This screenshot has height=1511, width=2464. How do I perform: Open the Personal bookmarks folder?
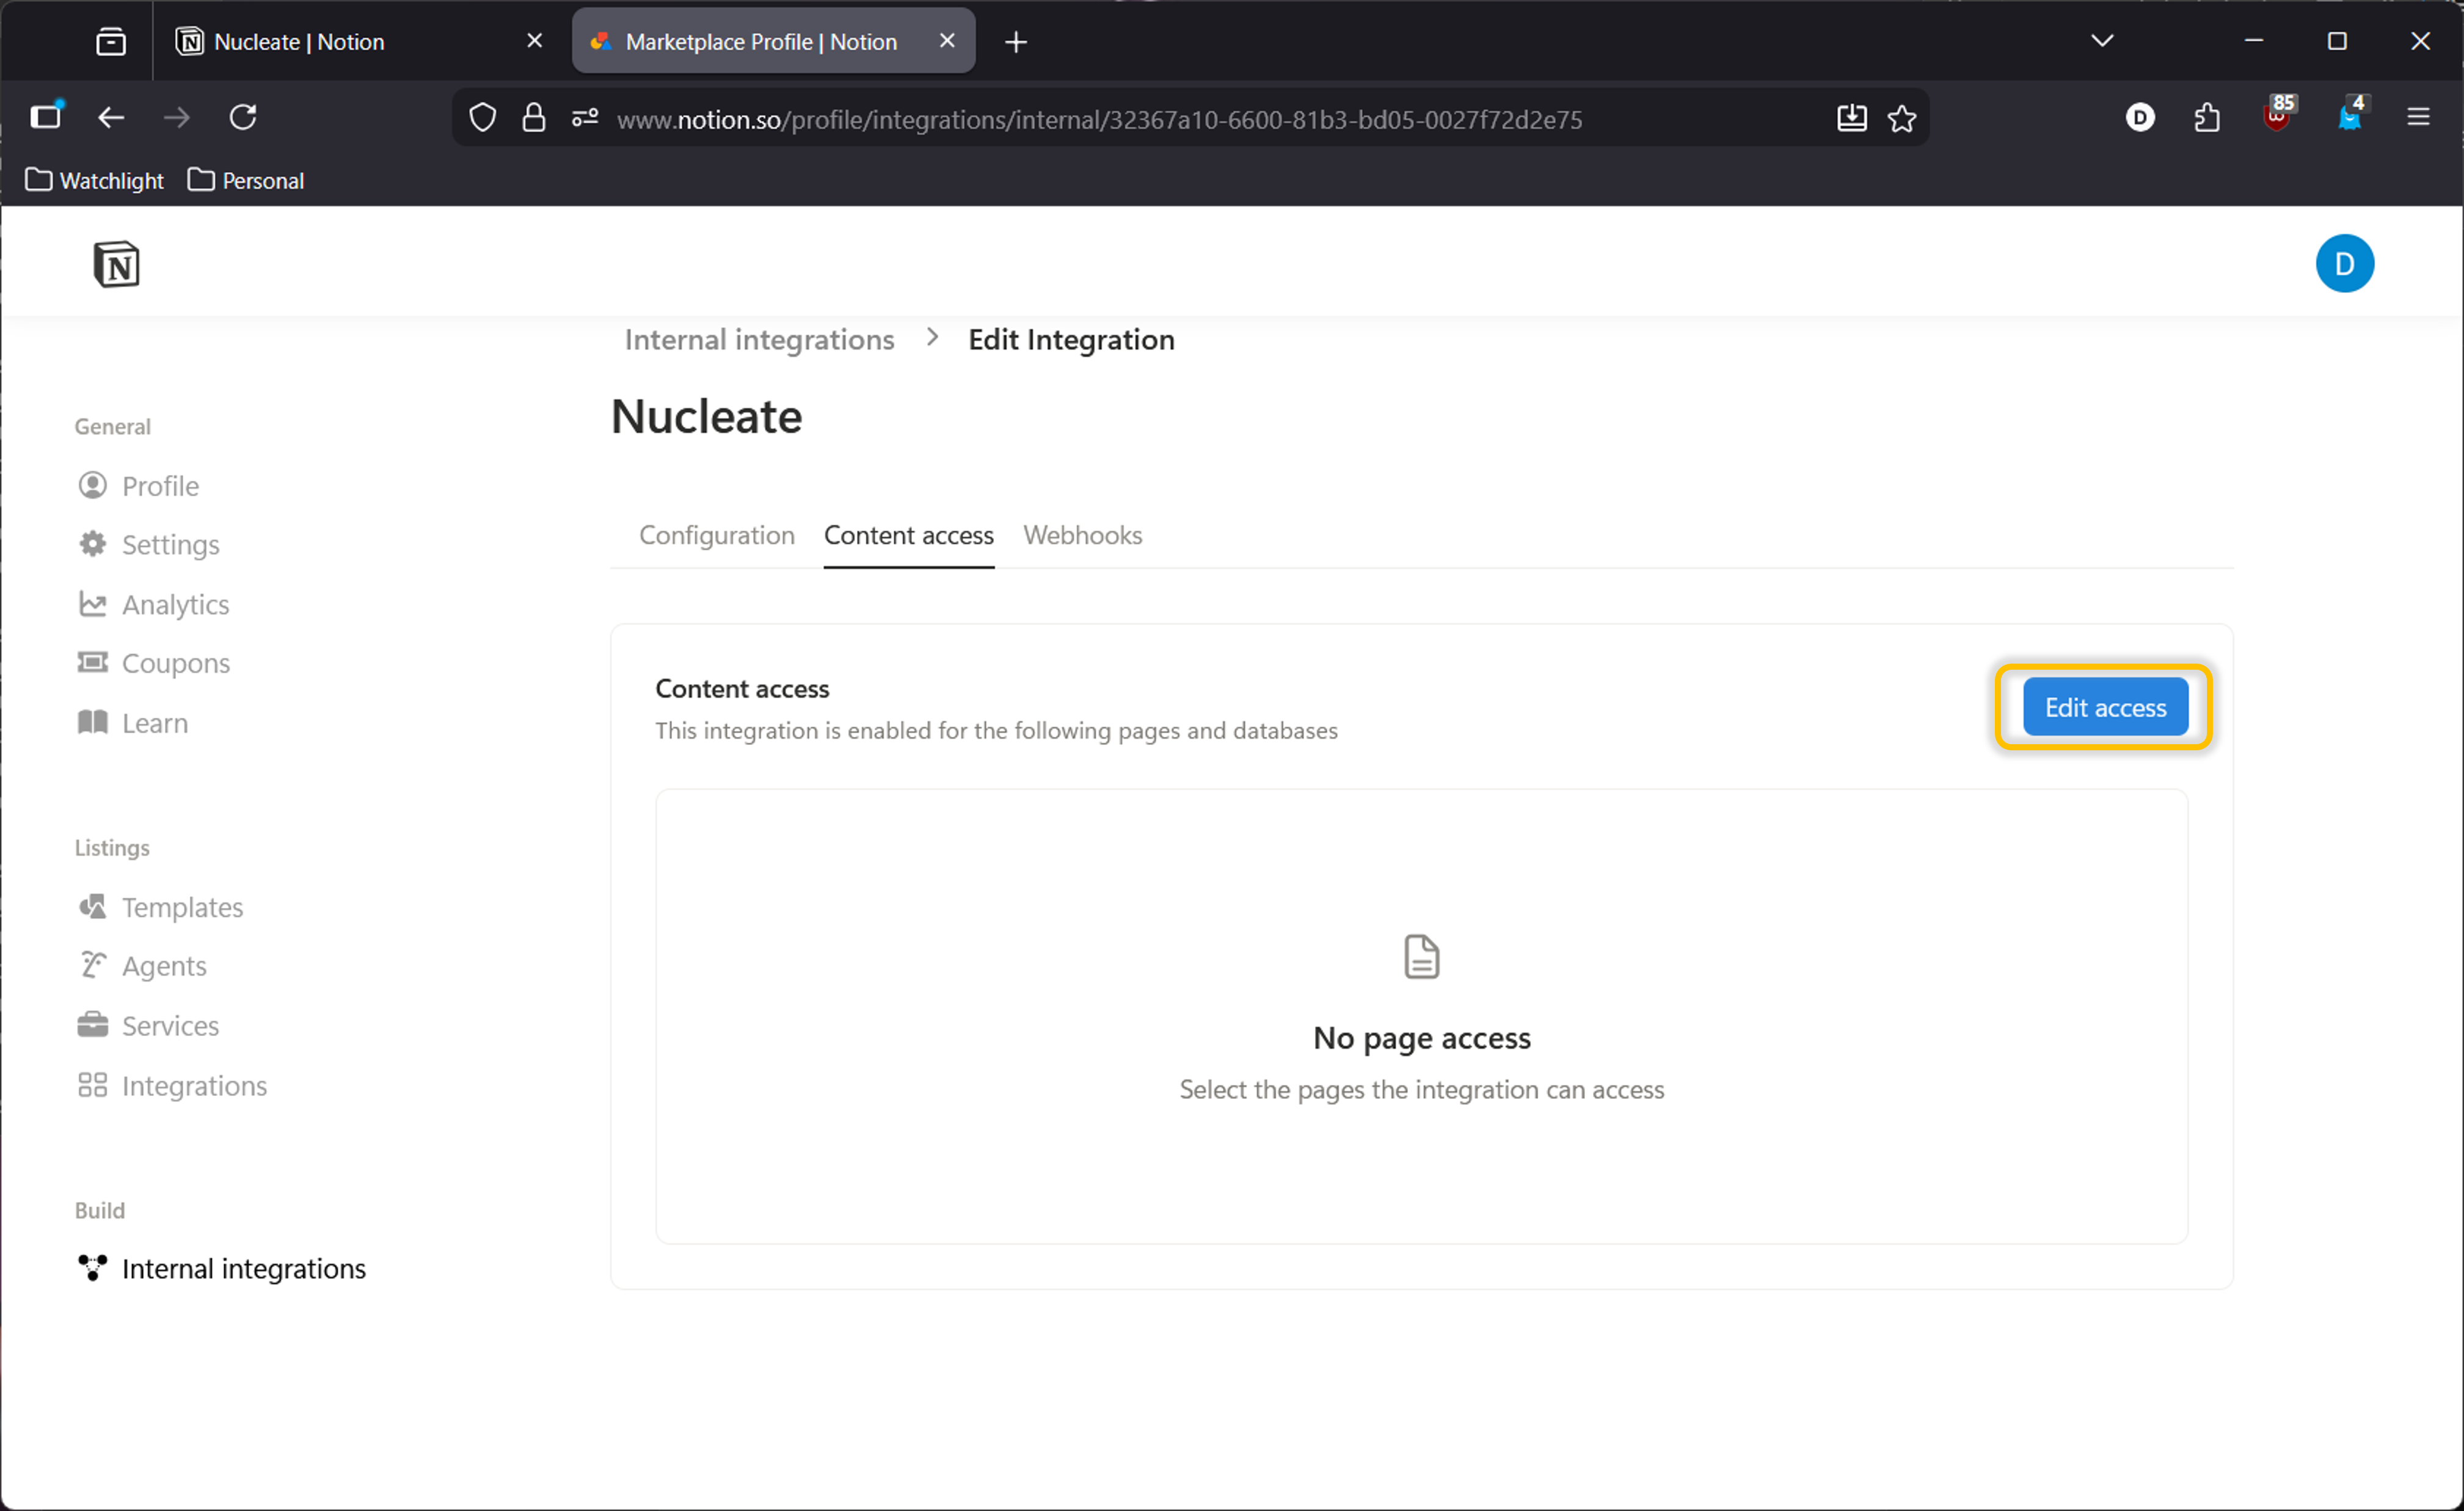246,181
